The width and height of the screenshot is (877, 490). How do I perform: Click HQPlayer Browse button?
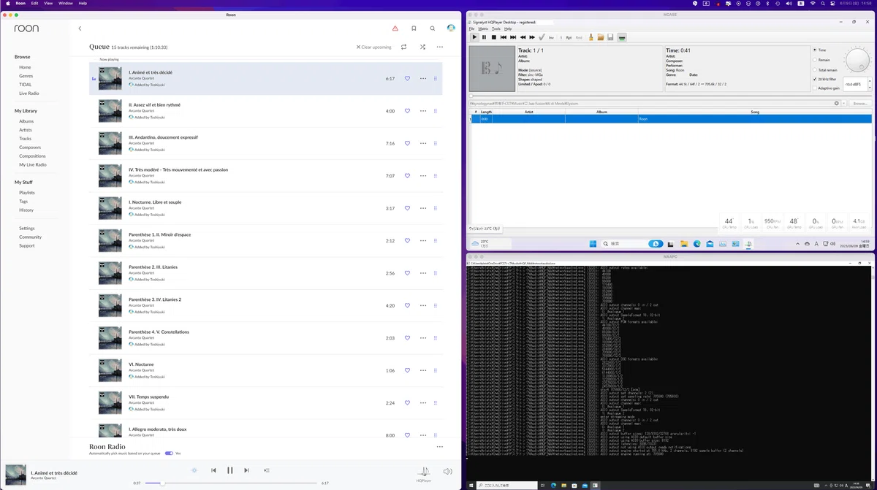860,104
